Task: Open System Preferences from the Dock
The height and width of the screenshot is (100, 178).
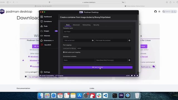Action: click(x=86, y=96)
